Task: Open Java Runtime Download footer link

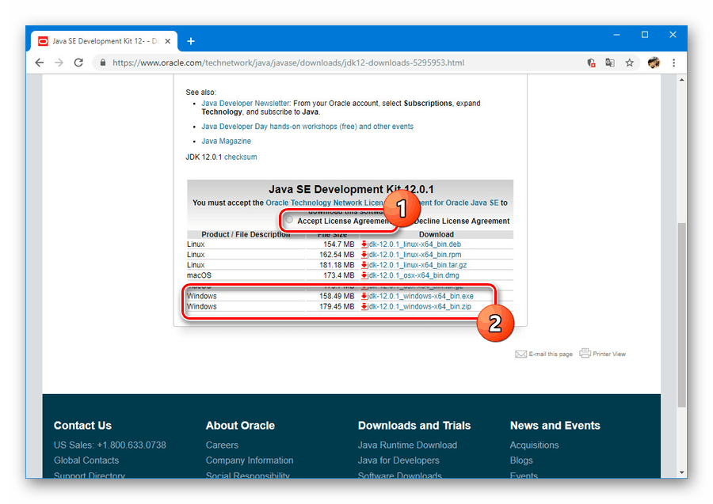Action: (x=407, y=445)
